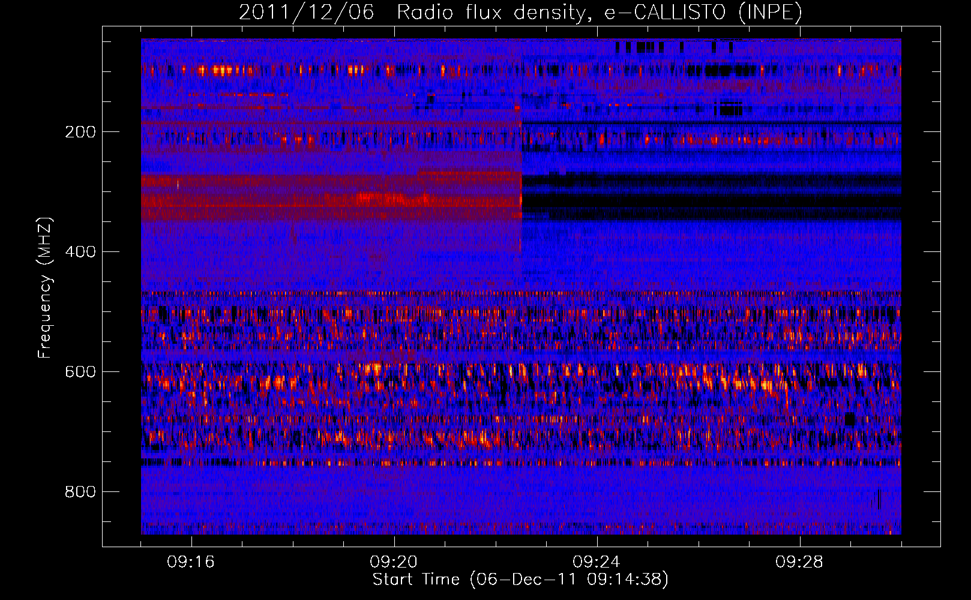Click the 600 frequency tick label
Viewport: 971px width, 600px height.
pyautogui.click(x=80, y=372)
